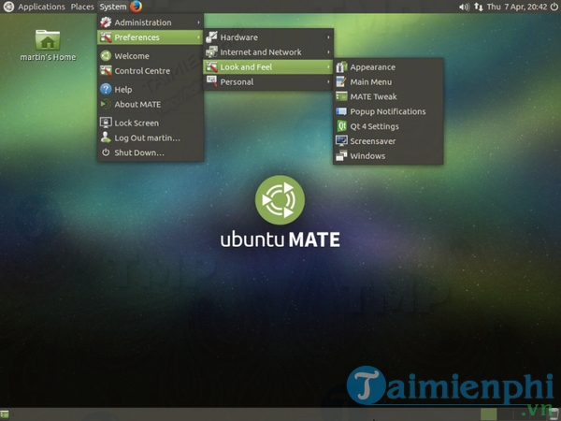
Task: Select About MATE entry
Action: pos(151,104)
